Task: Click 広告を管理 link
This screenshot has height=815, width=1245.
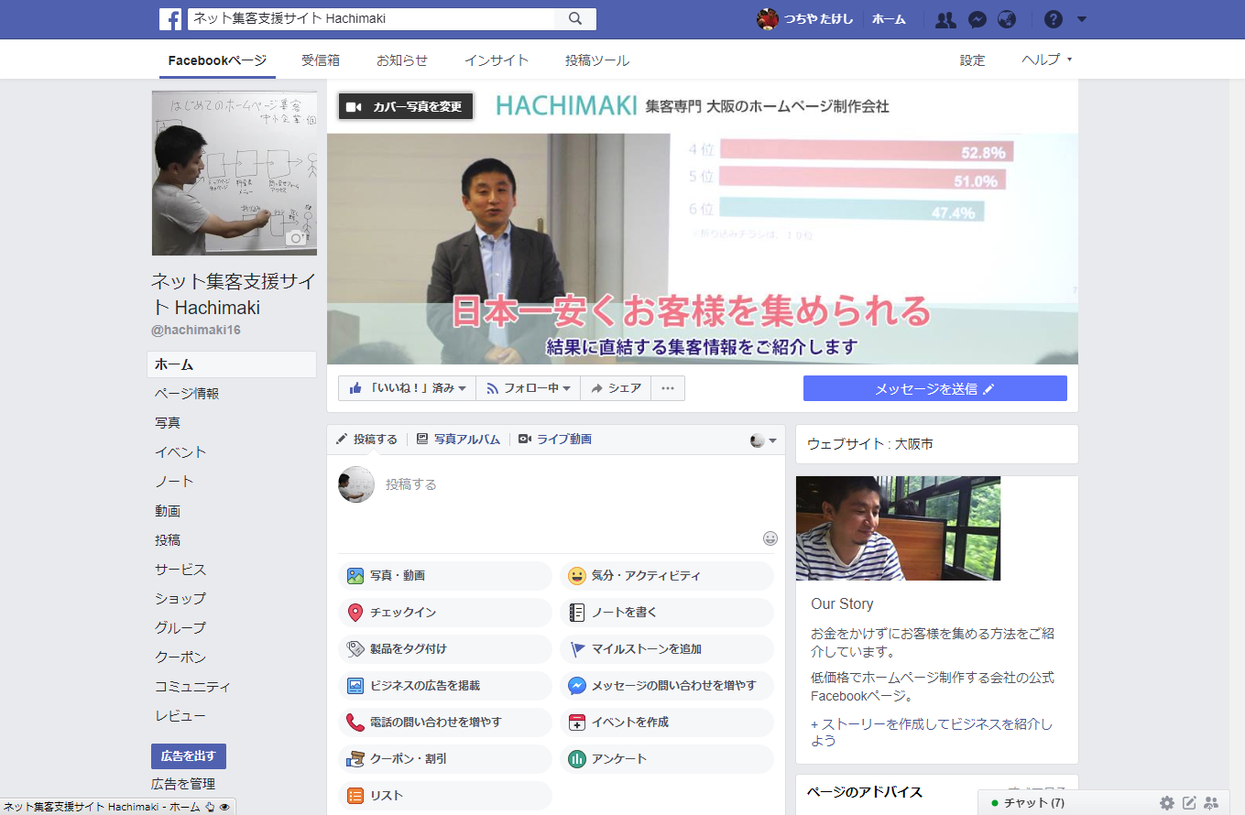Action: point(183,784)
